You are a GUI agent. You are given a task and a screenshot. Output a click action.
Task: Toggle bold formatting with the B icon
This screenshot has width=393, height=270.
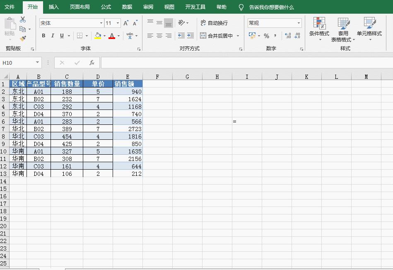44,36
